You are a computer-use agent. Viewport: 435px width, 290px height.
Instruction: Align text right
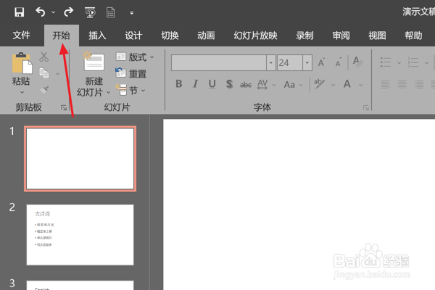418,84
